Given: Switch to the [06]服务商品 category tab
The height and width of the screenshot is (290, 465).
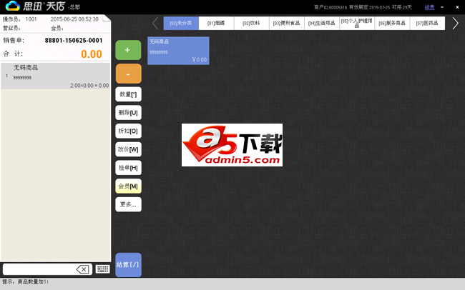Looking at the screenshot, I should click(392, 23).
